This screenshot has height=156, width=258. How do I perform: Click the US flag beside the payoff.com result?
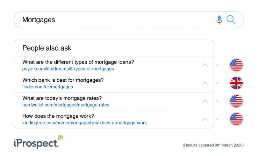(x=236, y=65)
